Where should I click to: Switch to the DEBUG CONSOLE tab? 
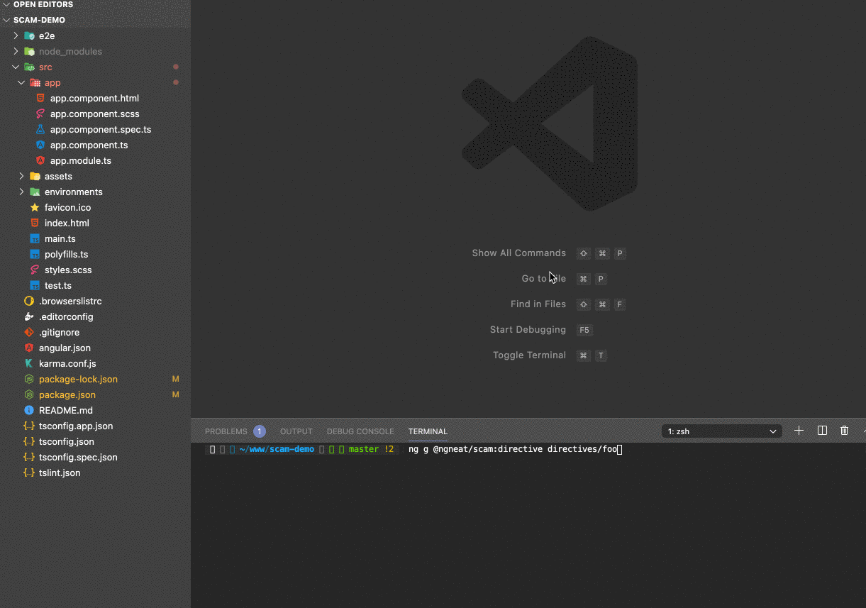click(x=360, y=431)
